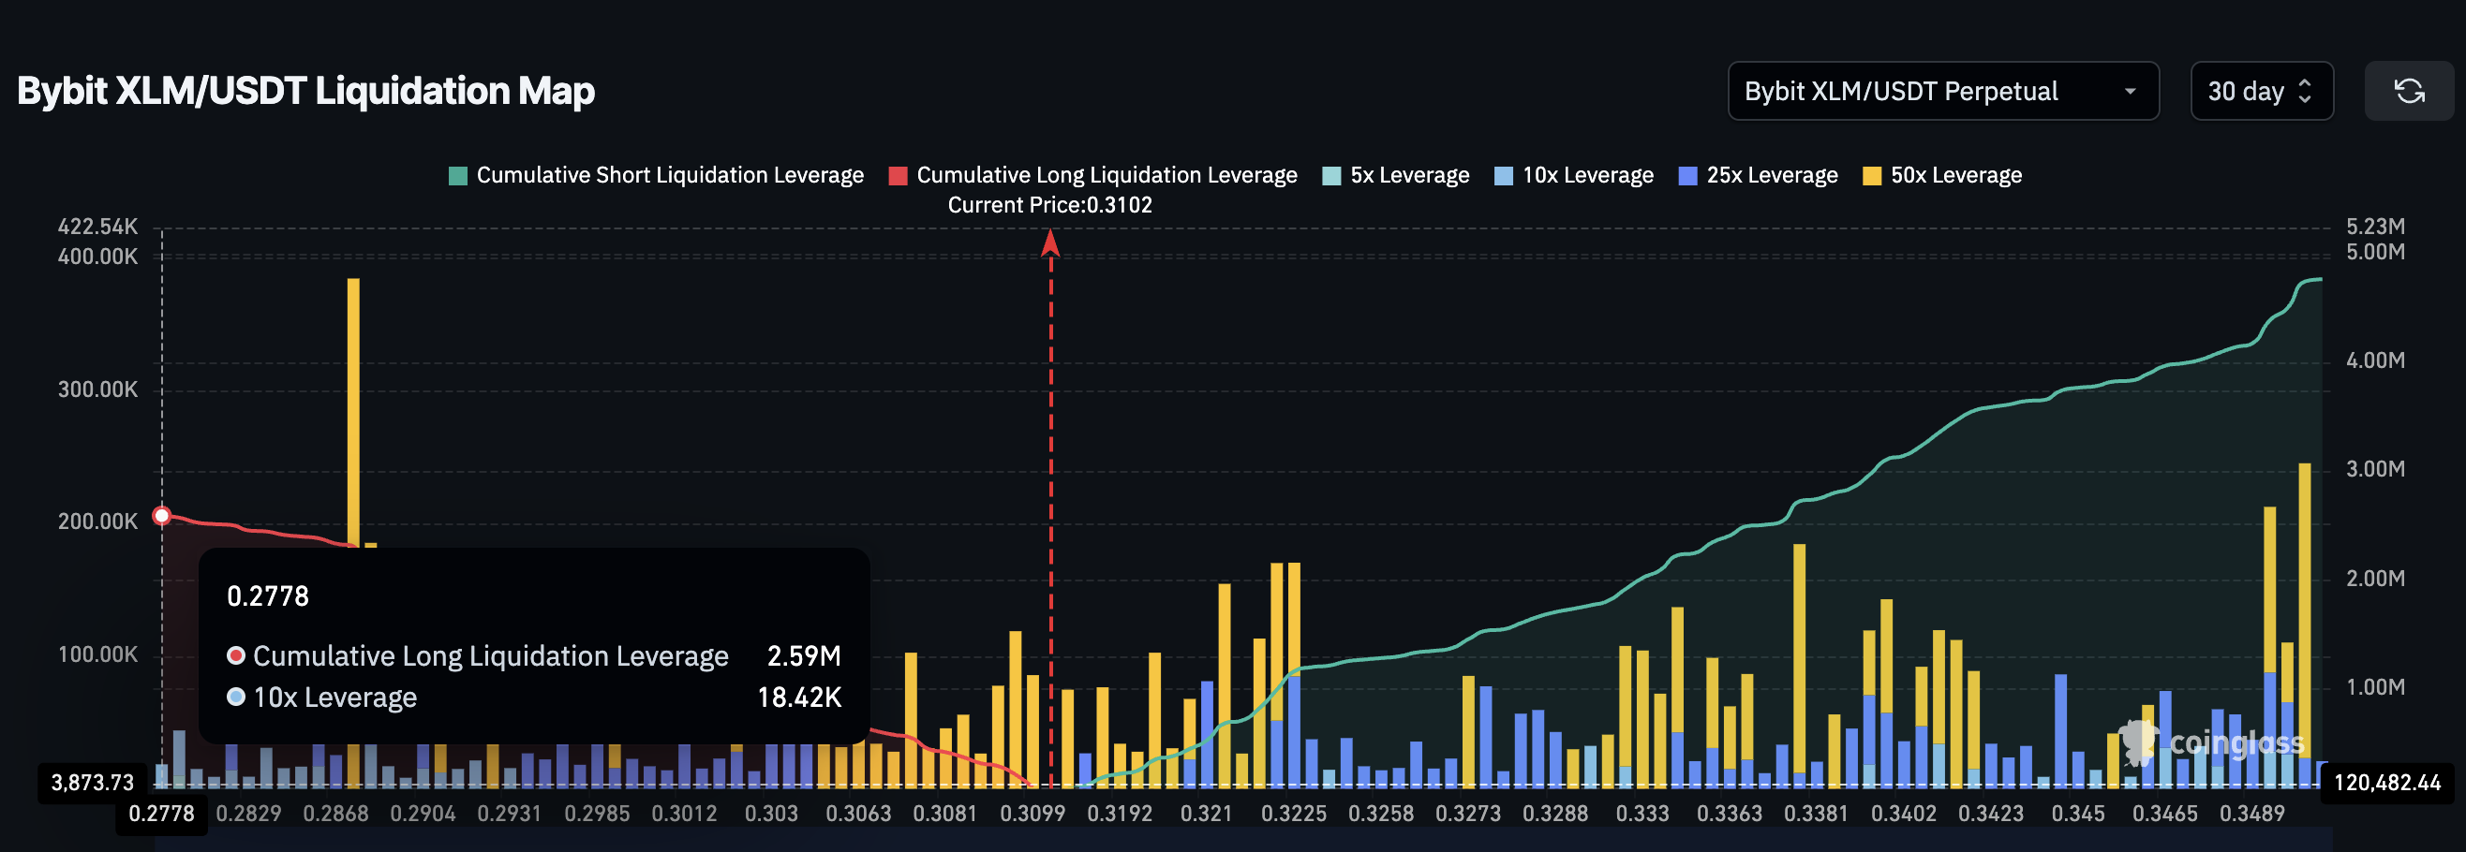Open the 30 day timeframe selector
Image resolution: width=2466 pixels, height=852 pixels.
tap(2260, 91)
